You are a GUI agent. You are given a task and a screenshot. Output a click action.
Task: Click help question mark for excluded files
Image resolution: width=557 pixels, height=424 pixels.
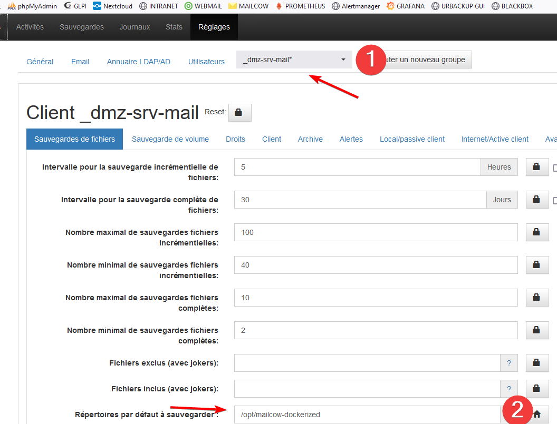509,363
